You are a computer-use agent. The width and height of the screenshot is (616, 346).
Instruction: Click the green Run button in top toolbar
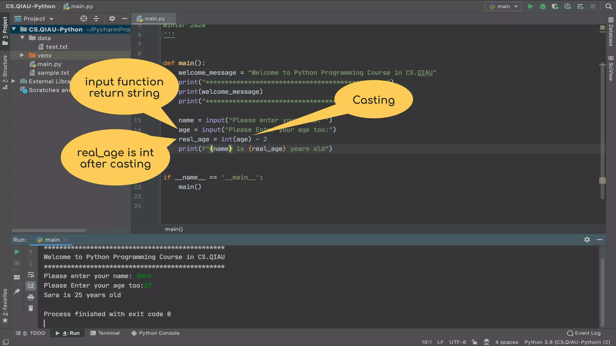530,6
